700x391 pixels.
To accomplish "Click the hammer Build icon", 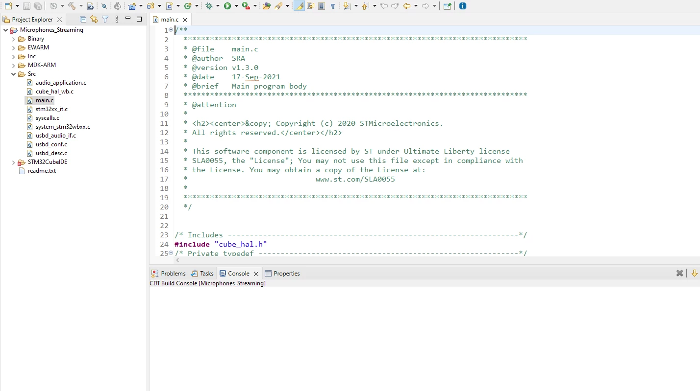I will (x=72, y=6).
